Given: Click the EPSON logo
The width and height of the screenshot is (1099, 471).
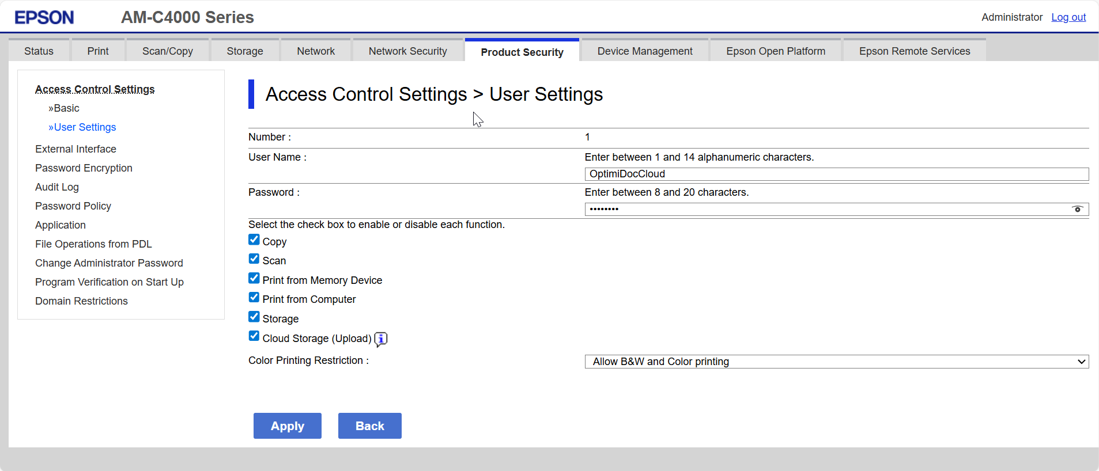Looking at the screenshot, I should pyautogui.click(x=44, y=17).
